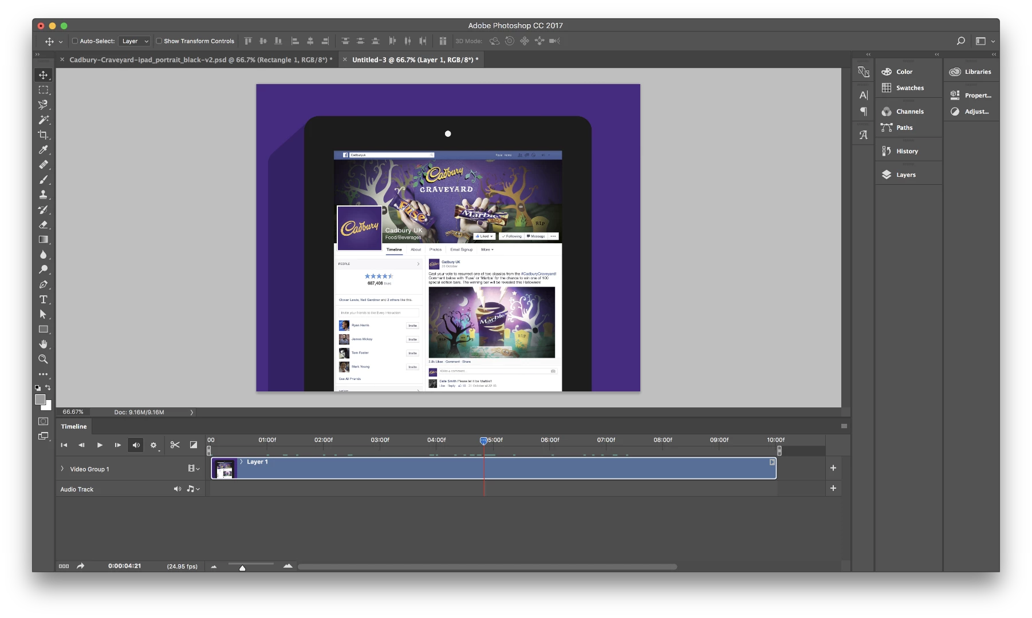Open the Audio Track music note menu
The height and width of the screenshot is (618, 1032).
tap(193, 489)
